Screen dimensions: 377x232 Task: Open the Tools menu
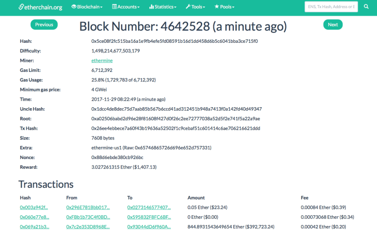(196, 7)
